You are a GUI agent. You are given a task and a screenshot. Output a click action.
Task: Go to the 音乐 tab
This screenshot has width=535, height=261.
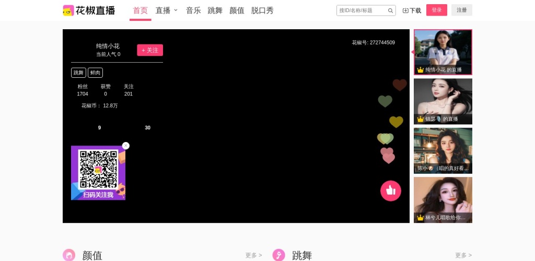coord(193,10)
